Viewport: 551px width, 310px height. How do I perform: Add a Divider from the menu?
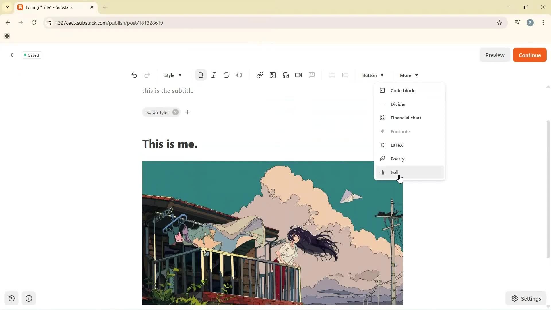pyautogui.click(x=398, y=104)
